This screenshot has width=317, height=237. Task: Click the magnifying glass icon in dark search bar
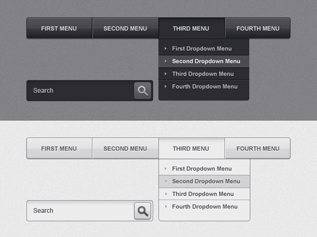pos(142,90)
